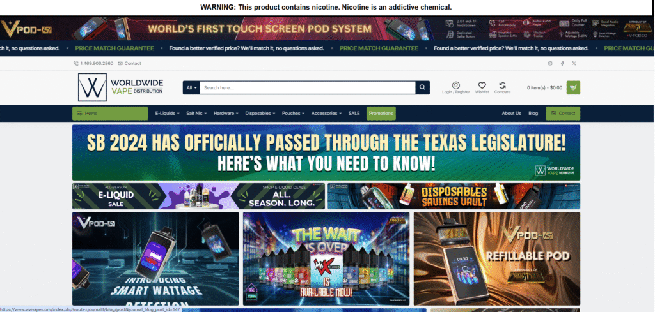
Task: Open the All Season E-Liquid Sale banner
Action: [x=198, y=197]
